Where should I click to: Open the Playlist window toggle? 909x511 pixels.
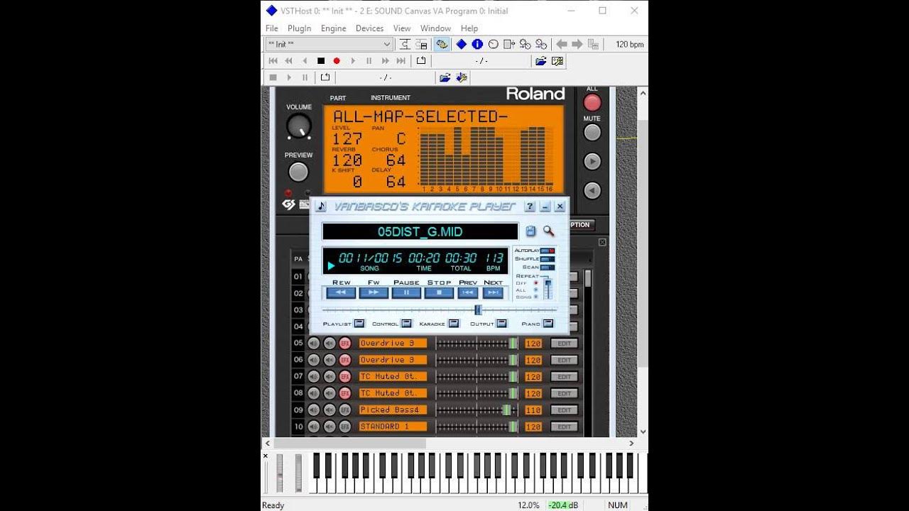pyautogui.click(x=359, y=324)
